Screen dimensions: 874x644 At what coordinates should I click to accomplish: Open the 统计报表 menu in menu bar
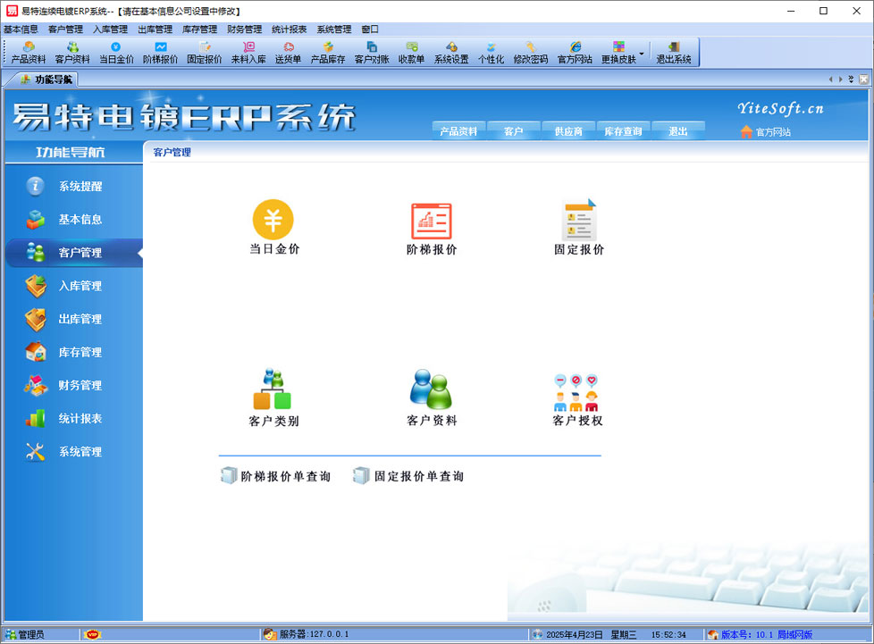[x=289, y=29]
